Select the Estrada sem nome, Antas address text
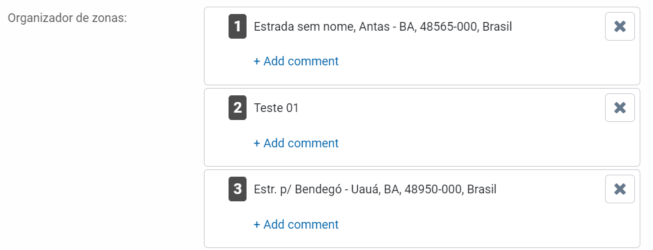The height and width of the screenshot is (250, 653). 382,27
